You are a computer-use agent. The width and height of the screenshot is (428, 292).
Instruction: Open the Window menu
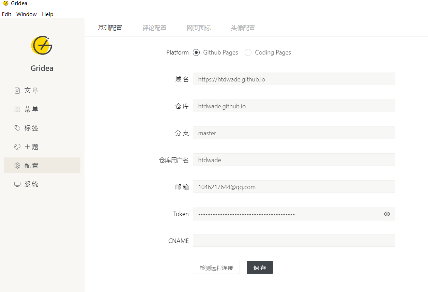(x=27, y=14)
